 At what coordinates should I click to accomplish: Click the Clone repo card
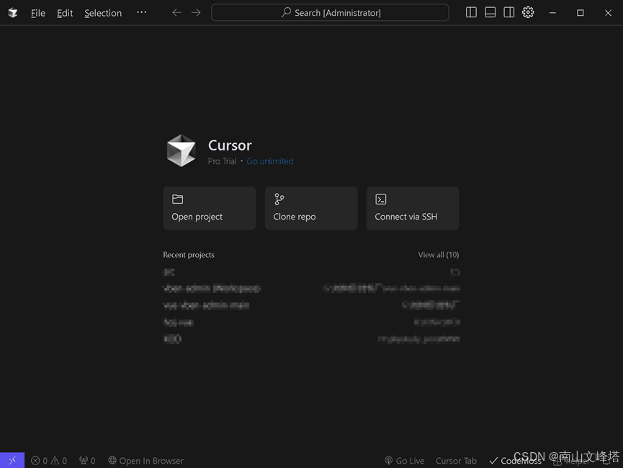tap(311, 208)
